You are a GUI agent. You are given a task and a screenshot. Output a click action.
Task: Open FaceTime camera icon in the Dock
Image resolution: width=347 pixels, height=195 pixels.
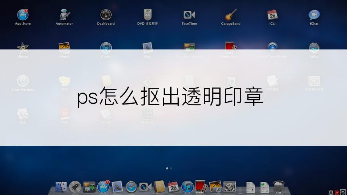[146, 187]
